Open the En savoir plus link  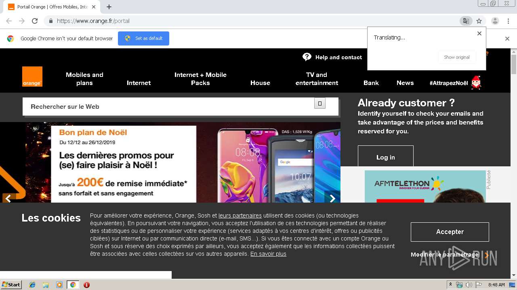[268, 254]
